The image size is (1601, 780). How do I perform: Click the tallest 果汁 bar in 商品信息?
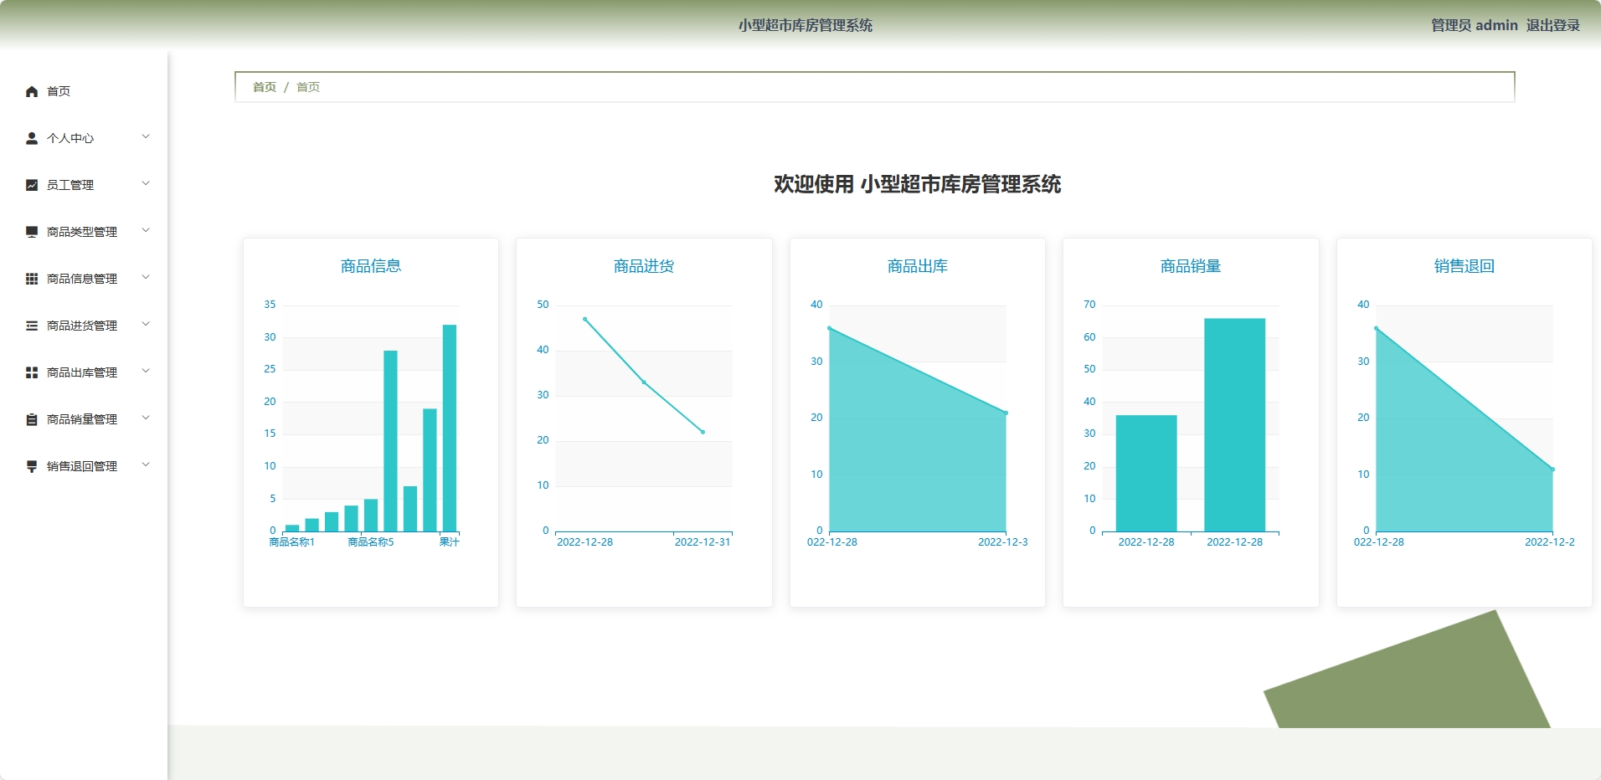coord(450,428)
